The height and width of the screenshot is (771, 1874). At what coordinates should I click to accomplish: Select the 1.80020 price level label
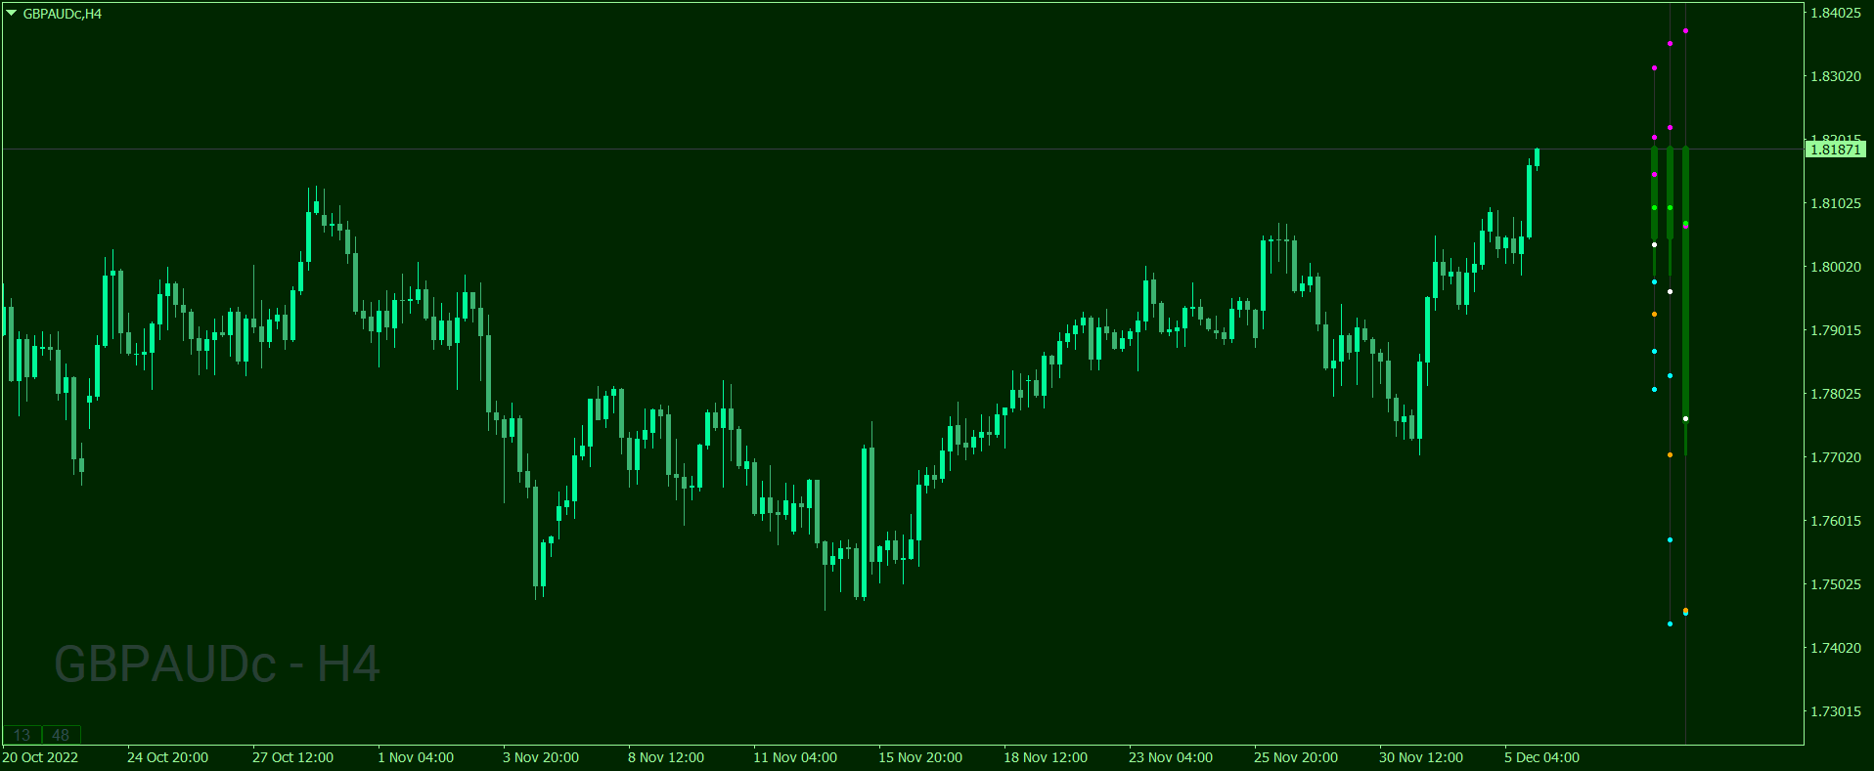pyautogui.click(x=1836, y=267)
